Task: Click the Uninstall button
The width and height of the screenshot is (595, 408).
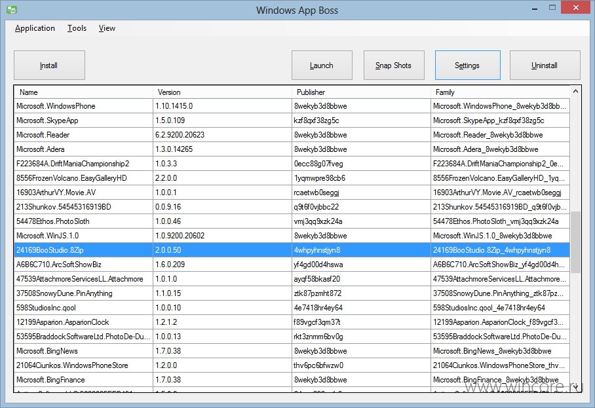Action: click(545, 65)
